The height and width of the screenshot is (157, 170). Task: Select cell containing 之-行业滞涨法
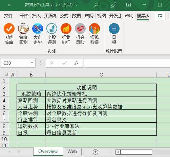[x=101, y=126]
